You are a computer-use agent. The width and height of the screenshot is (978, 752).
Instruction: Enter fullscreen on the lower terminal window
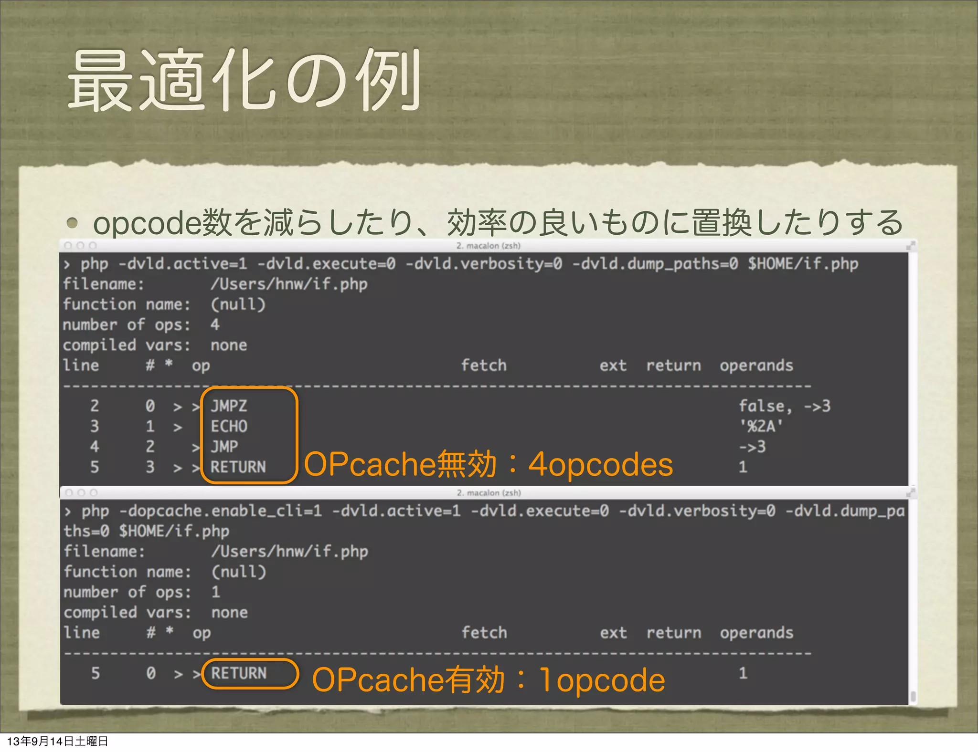911,492
